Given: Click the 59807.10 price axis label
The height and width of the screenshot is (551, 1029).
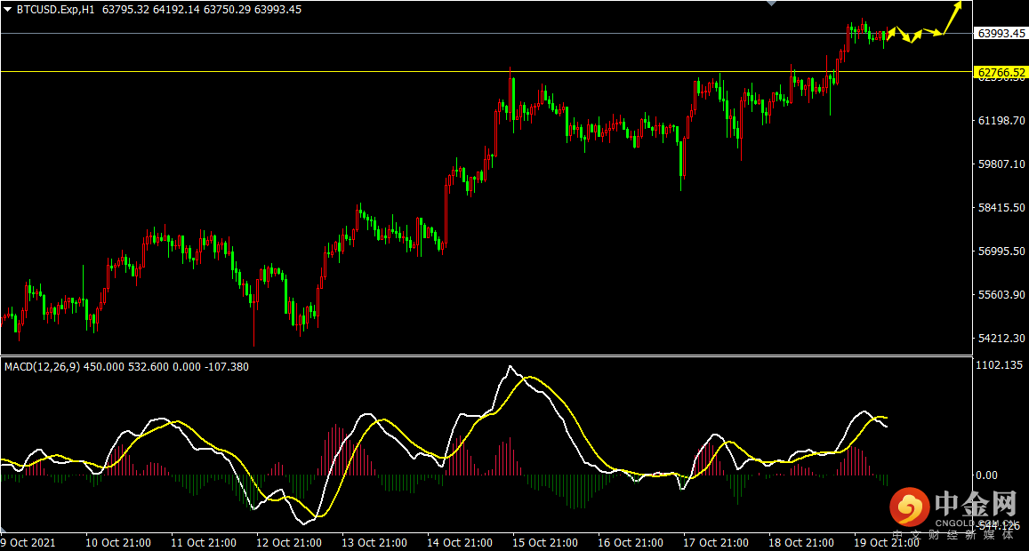Looking at the screenshot, I should point(1001,164).
